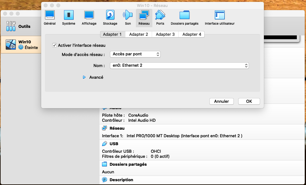This screenshot has height=185, width=306.
Task: Open the Stockage disk icon
Action: (x=110, y=15)
